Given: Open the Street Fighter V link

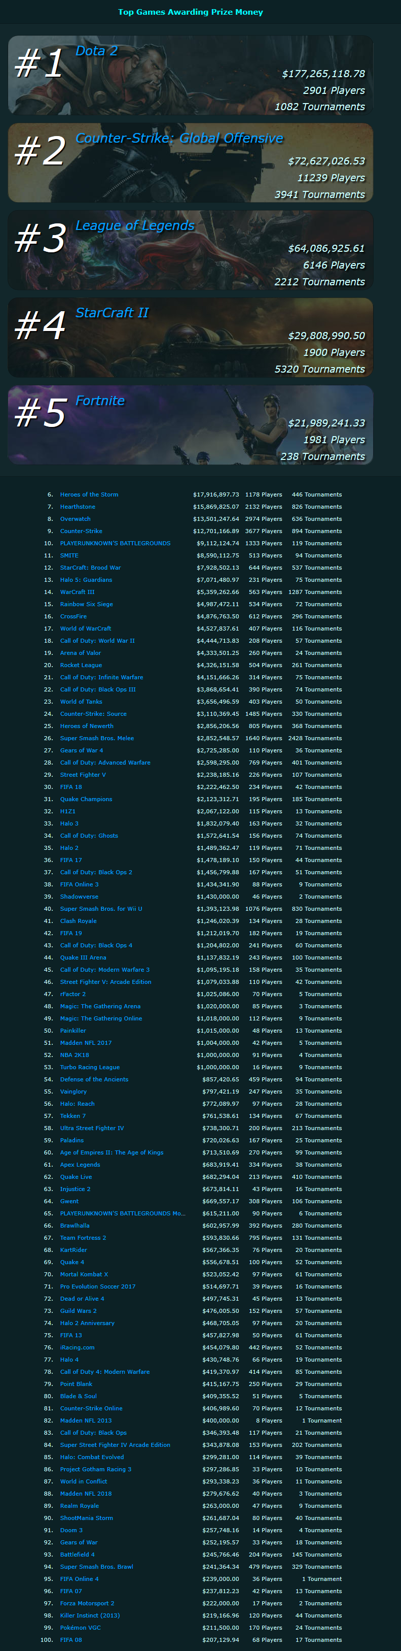Looking at the screenshot, I should click(x=83, y=774).
